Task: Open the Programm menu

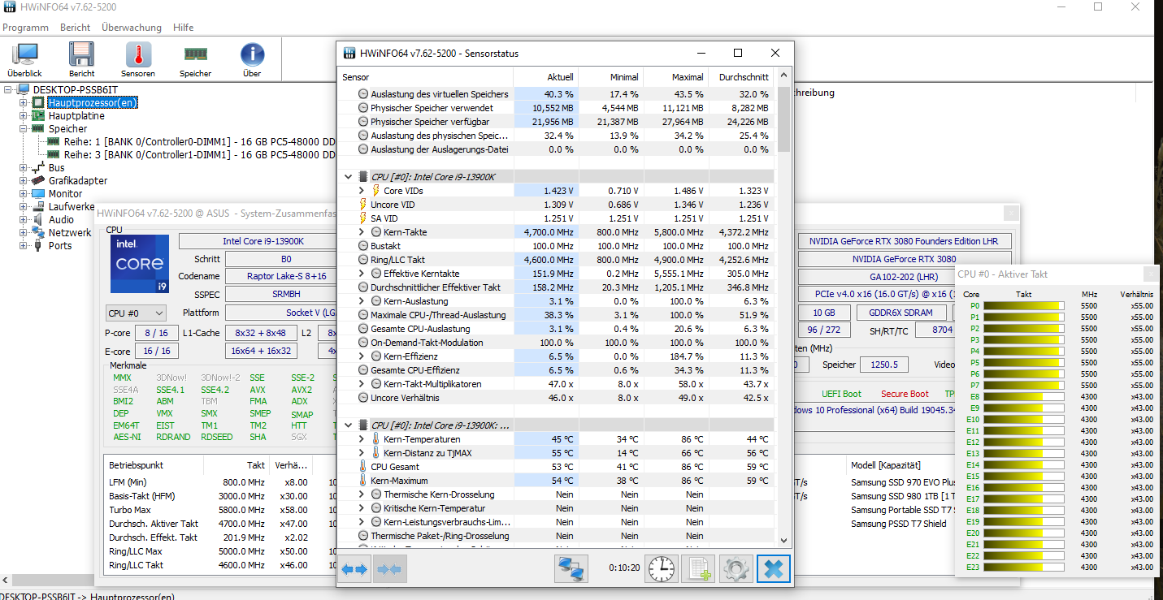Action: point(26,28)
